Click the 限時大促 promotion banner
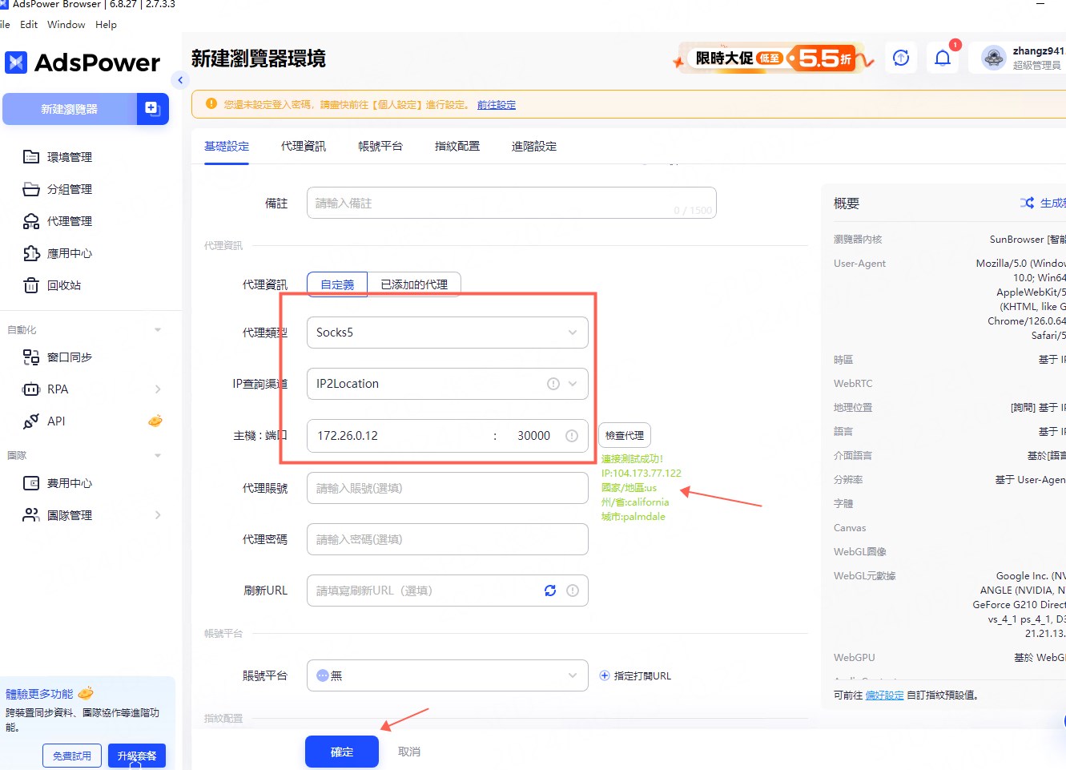 click(773, 58)
